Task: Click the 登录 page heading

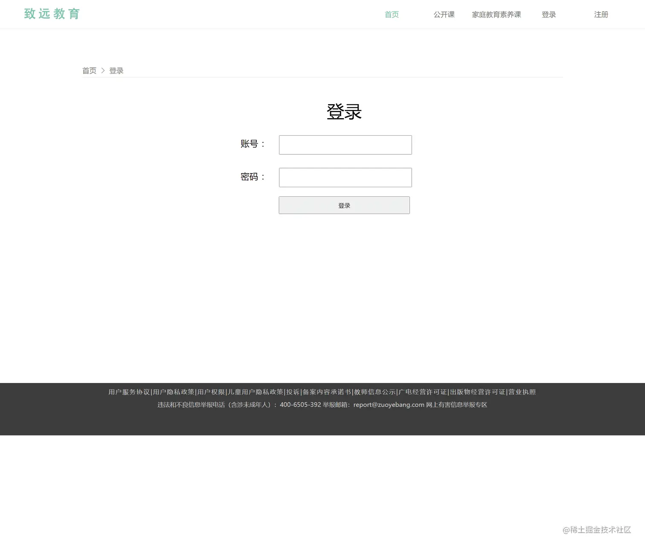Action: [x=344, y=112]
